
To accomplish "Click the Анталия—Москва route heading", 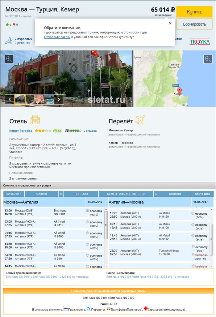I will pyautogui.click(x=126, y=202).
